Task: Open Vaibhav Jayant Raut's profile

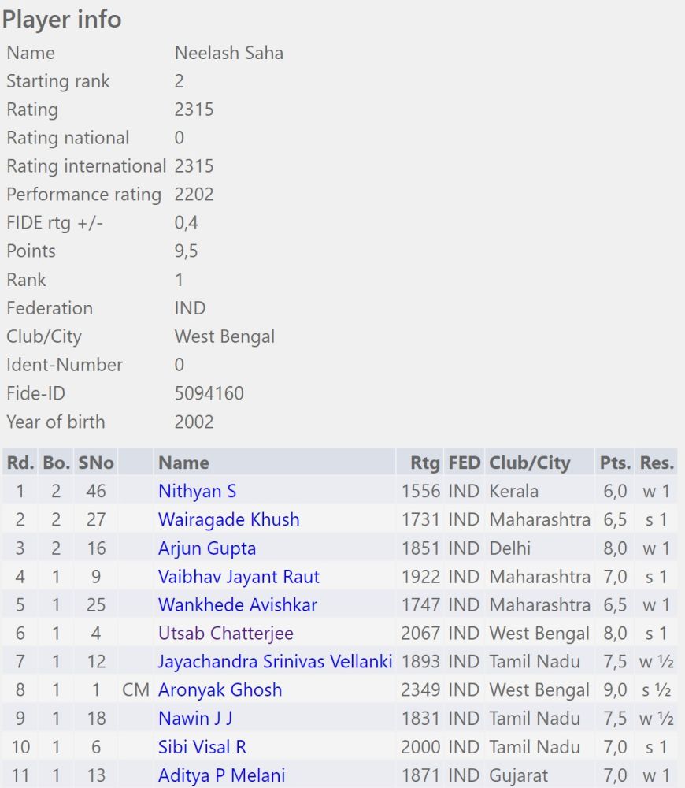Action: click(239, 577)
